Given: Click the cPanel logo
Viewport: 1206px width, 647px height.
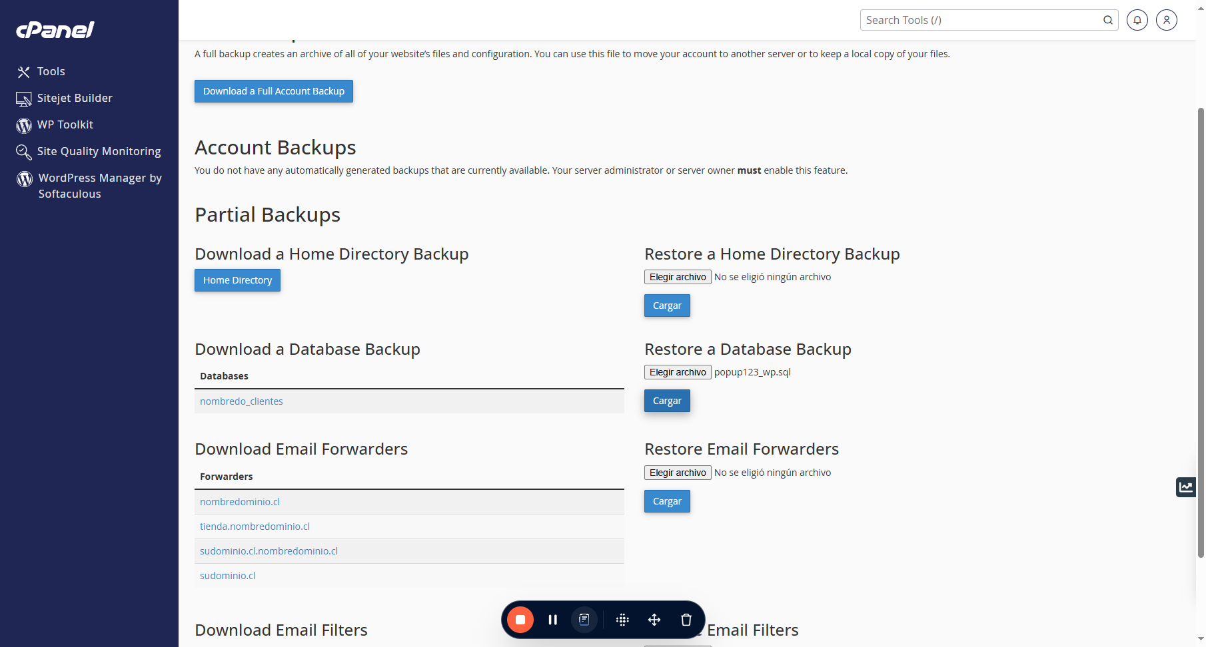Looking at the screenshot, I should [55, 29].
